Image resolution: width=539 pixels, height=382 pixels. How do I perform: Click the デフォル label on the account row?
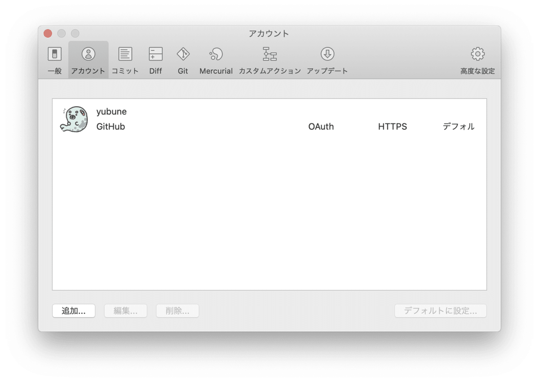[x=458, y=127]
